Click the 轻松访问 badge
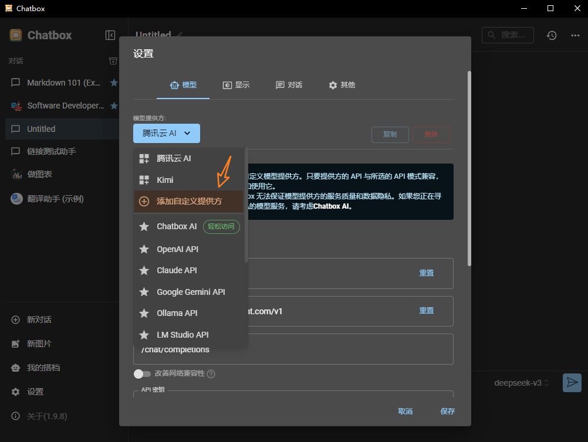588x442 pixels. pyautogui.click(x=221, y=227)
